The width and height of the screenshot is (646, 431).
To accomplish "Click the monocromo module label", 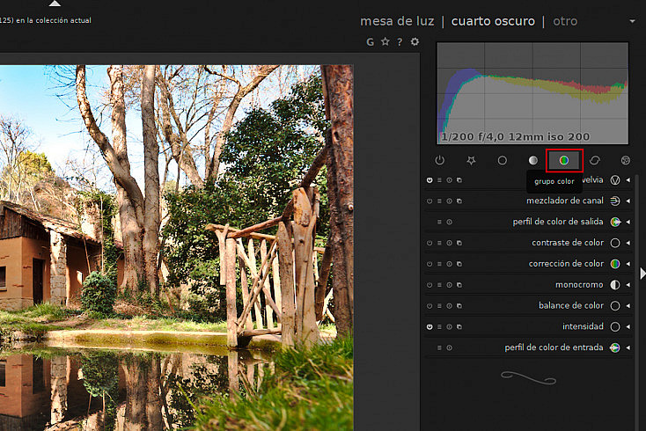I will pyautogui.click(x=579, y=285).
